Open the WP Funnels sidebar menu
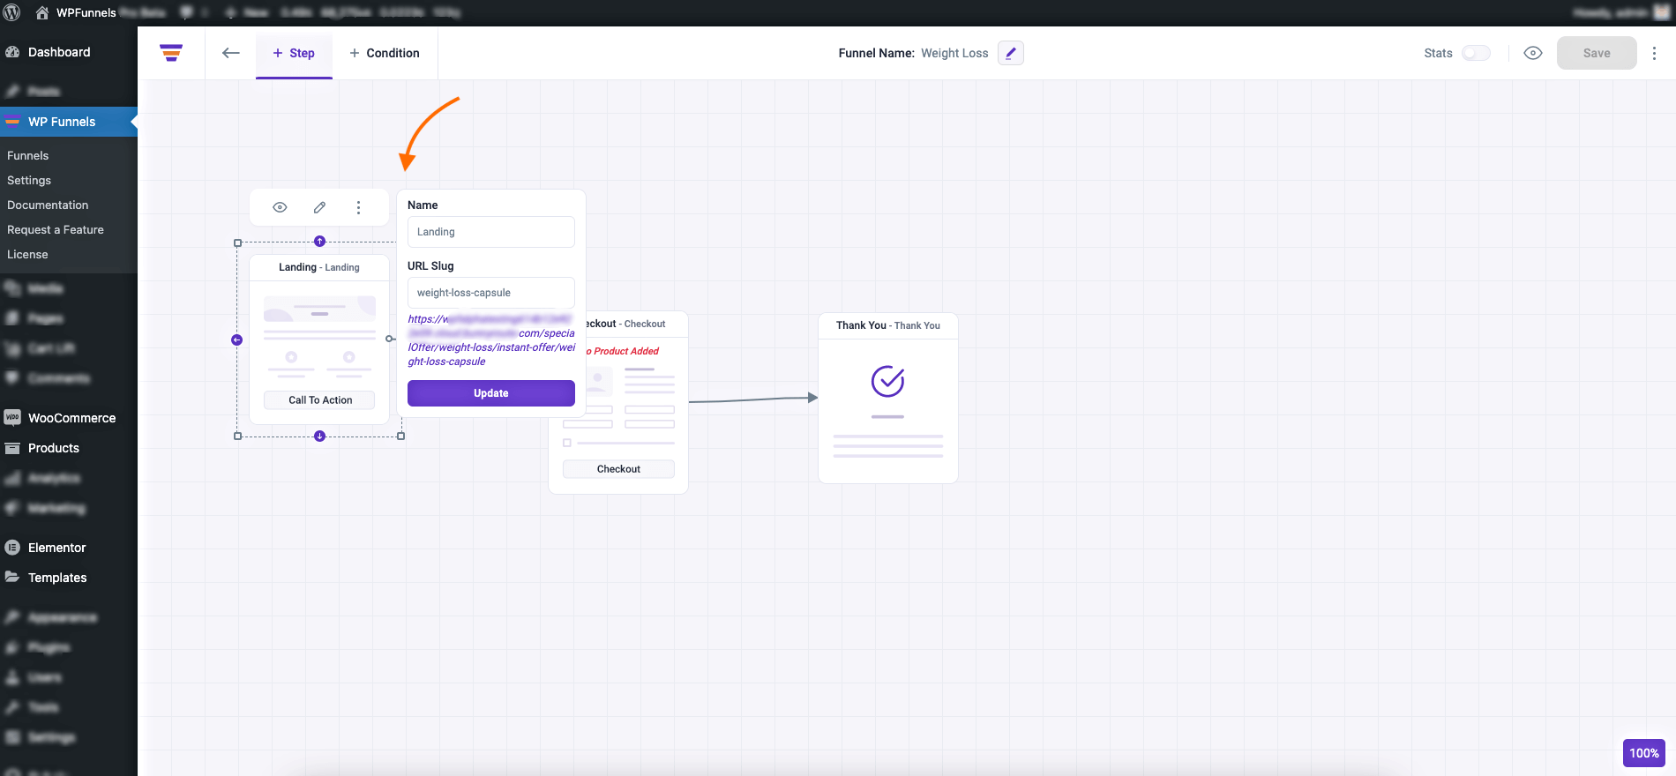1676x776 pixels. click(69, 122)
